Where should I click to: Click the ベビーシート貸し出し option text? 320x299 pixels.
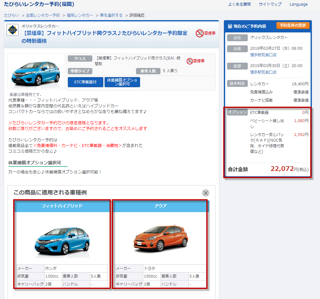[x=267, y=123]
